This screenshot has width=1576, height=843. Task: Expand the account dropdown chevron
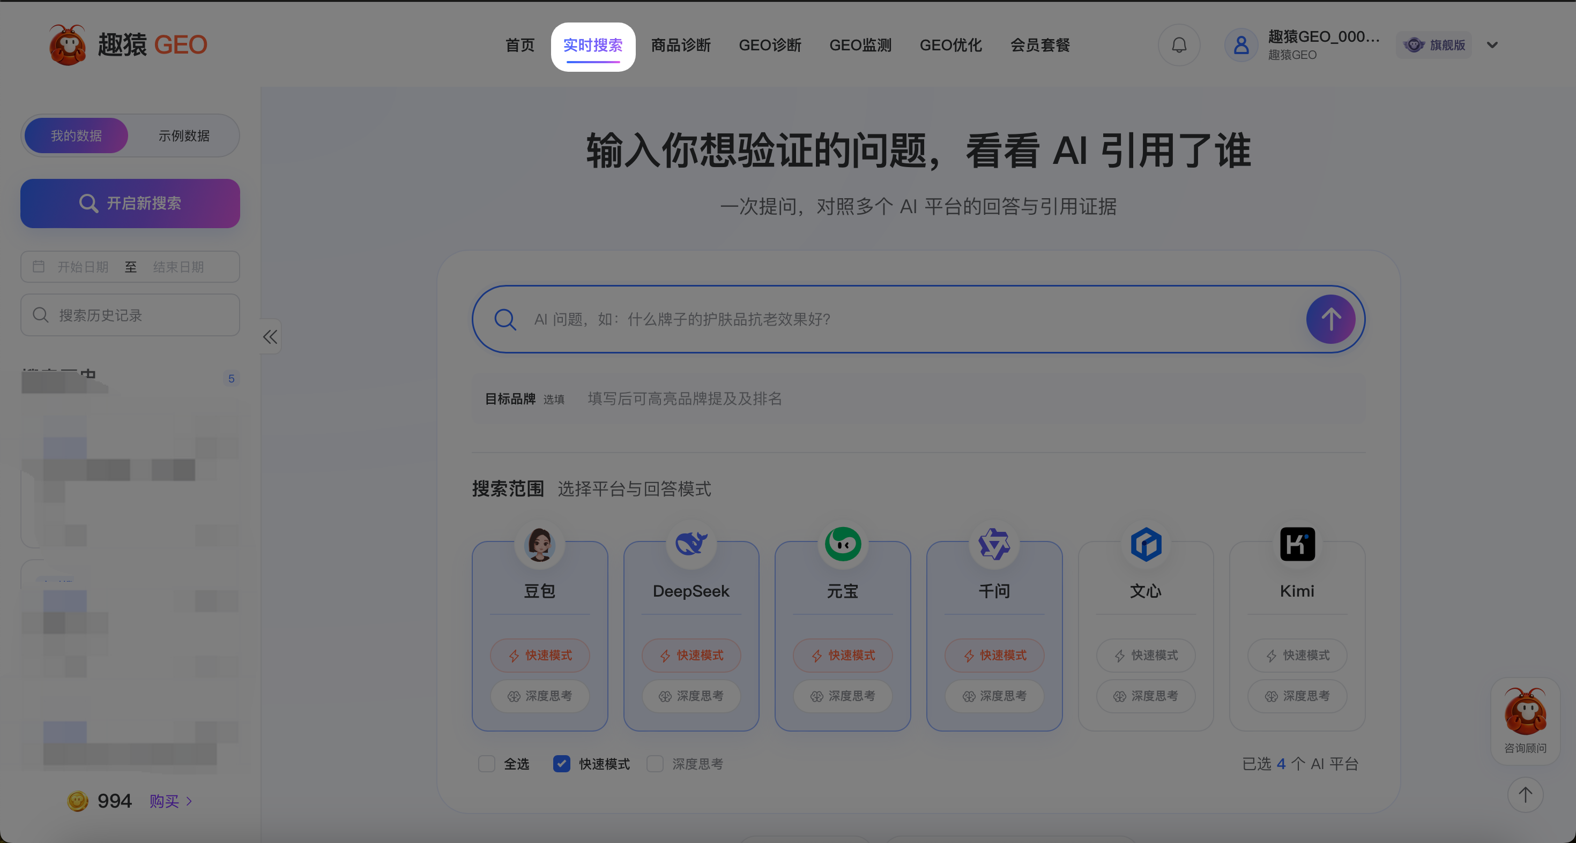(x=1492, y=45)
